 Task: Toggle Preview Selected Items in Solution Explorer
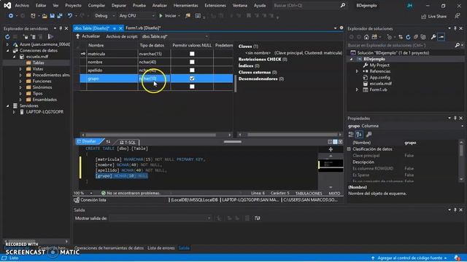(x=441, y=37)
